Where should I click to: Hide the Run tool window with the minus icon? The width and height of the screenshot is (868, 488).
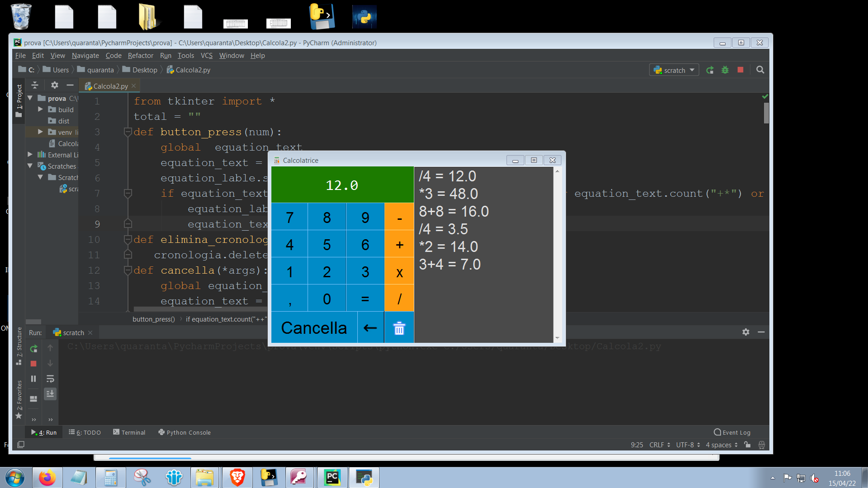(761, 332)
